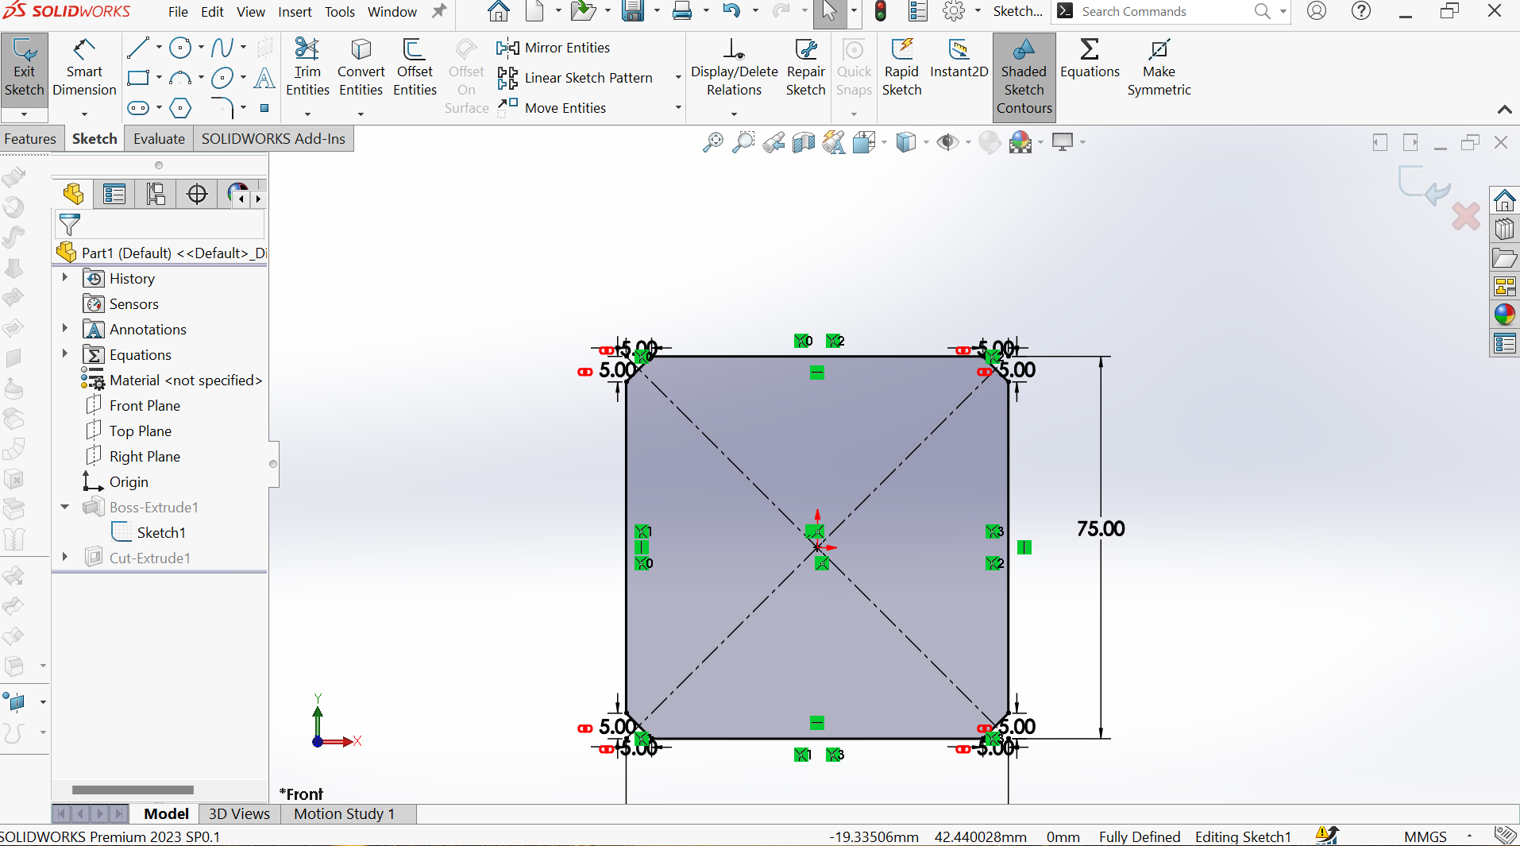Expand the Annotations tree node

[x=65, y=328]
